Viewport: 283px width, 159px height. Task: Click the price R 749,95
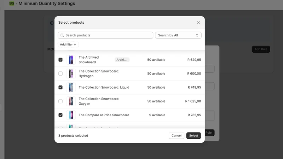point(194,87)
